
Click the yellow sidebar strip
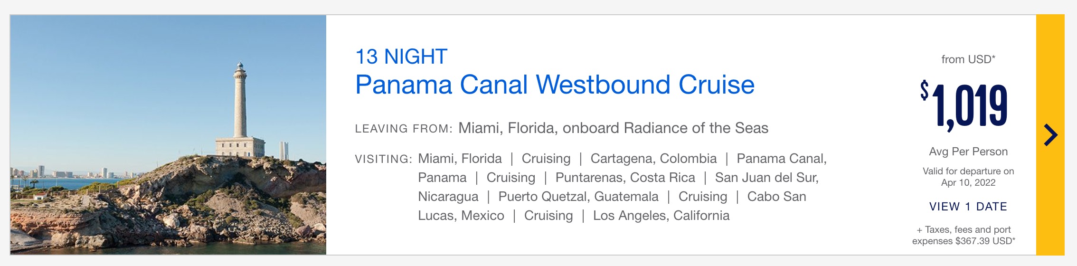[1050, 135]
